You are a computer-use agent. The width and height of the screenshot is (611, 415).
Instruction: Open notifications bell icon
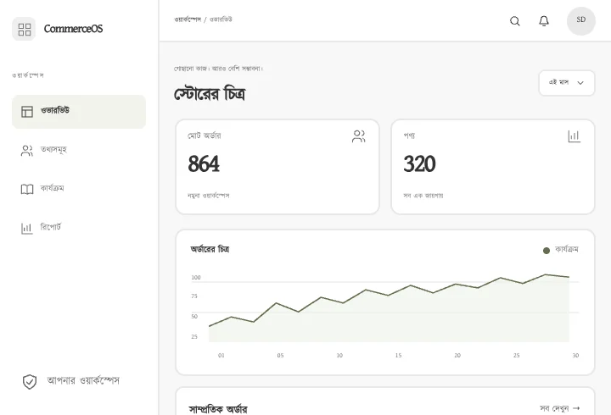[x=544, y=20]
